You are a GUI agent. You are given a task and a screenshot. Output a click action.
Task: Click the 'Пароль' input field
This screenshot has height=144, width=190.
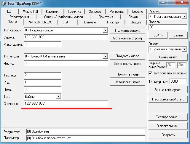click(x=168, y=27)
